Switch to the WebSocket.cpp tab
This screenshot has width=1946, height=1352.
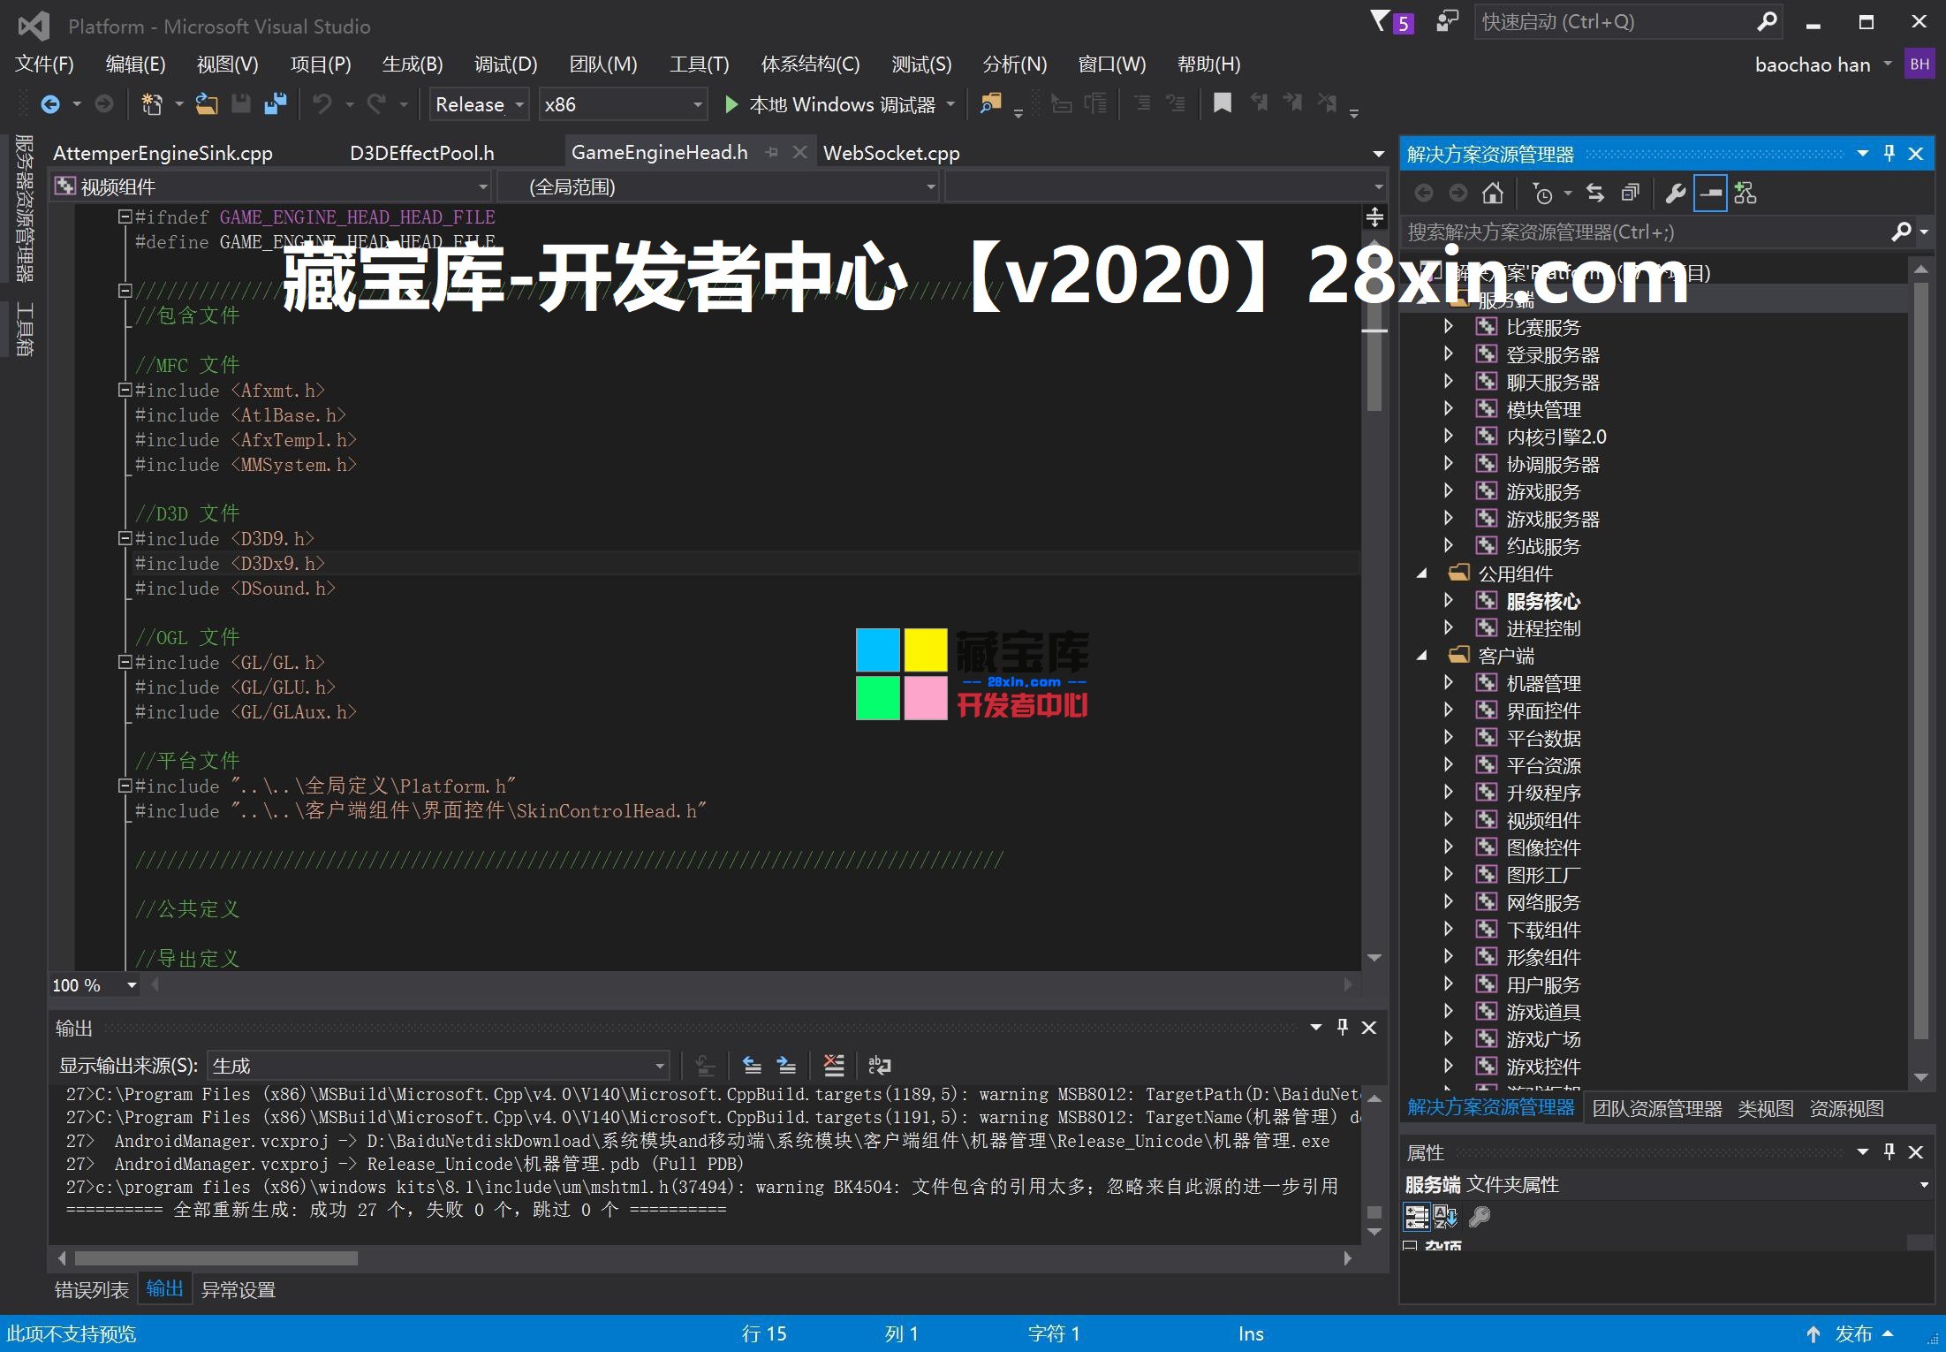pos(891,153)
